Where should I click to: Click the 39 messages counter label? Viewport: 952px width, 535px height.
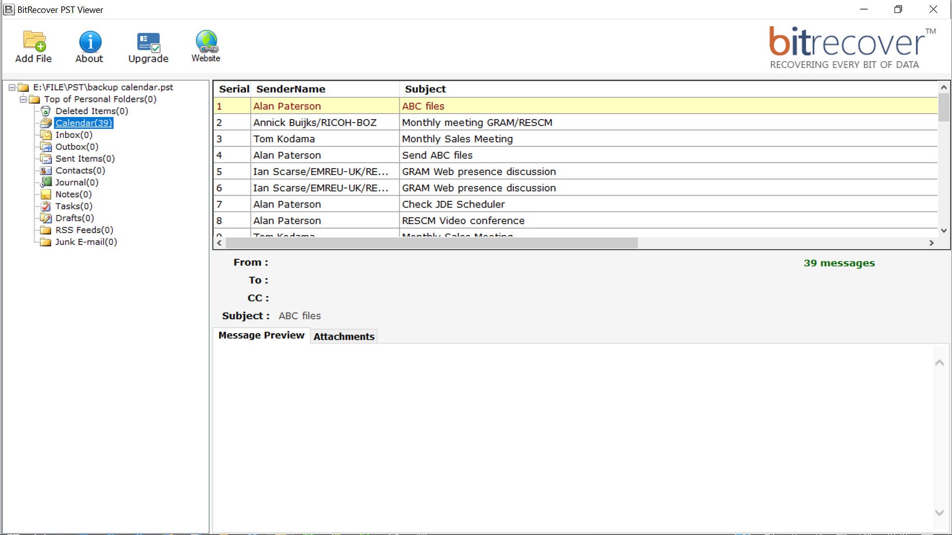pyautogui.click(x=839, y=263)
